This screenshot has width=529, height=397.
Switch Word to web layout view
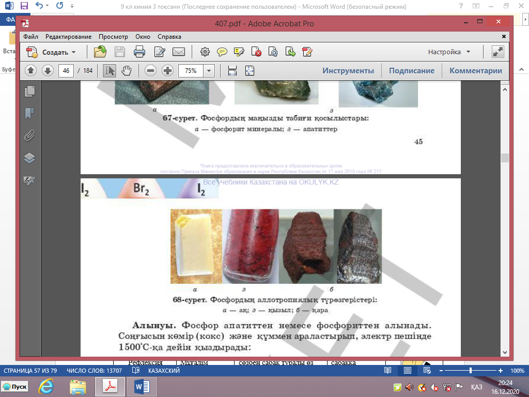point(427,371)
